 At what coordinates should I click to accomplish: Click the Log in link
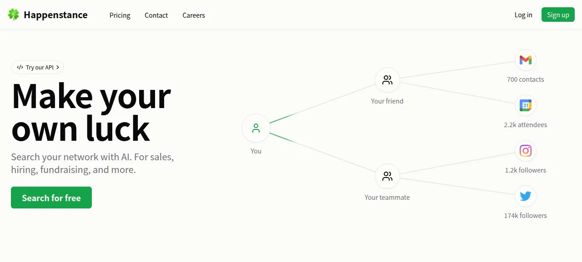[x=523, y=15]
